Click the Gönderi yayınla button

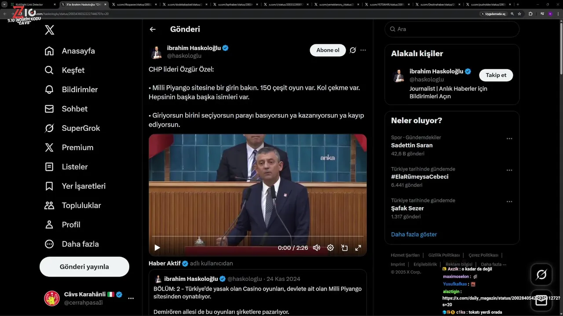pyautogui.click(x=84, y=267)
